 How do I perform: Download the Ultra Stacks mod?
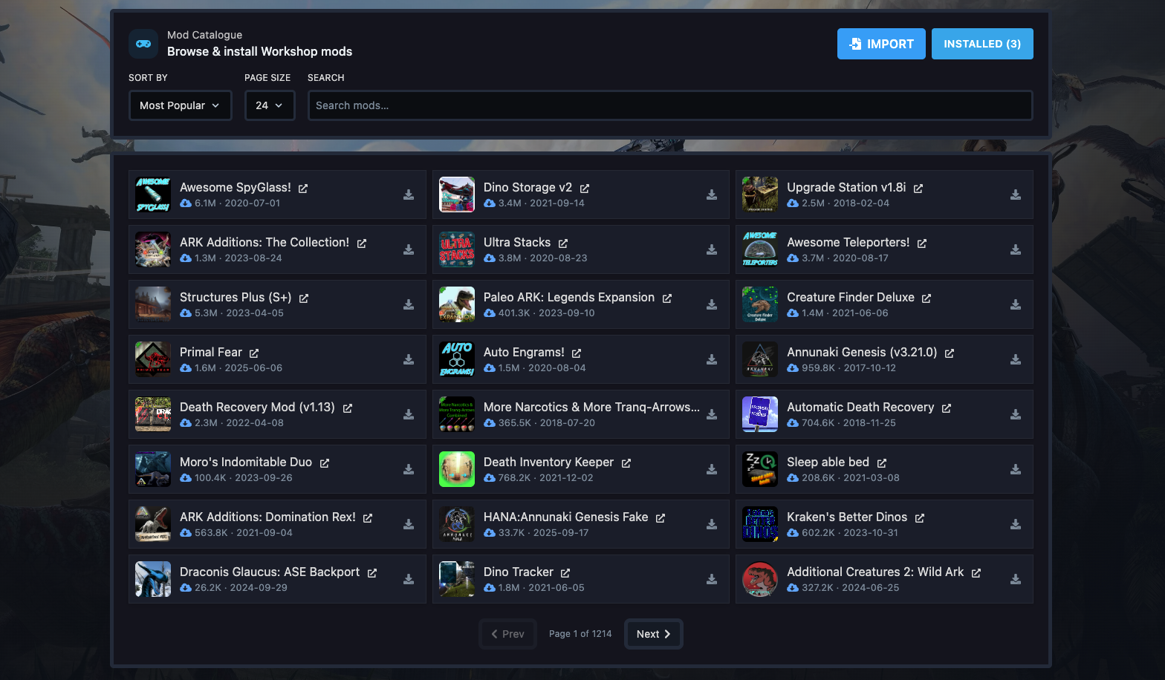point(712,249)
